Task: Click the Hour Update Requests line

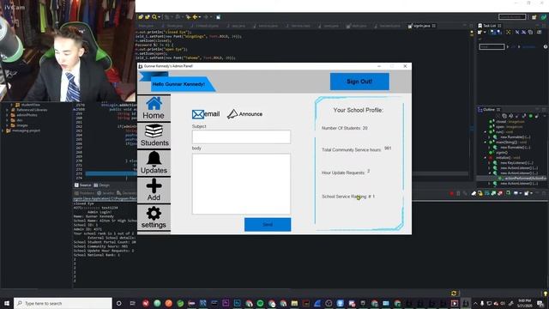Action: tap(346, 173)
